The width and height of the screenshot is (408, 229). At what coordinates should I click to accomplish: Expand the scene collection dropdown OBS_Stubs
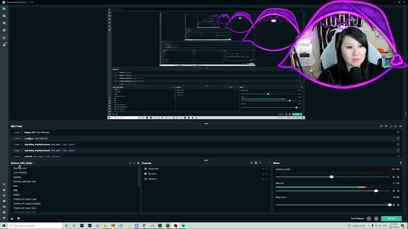22,163
